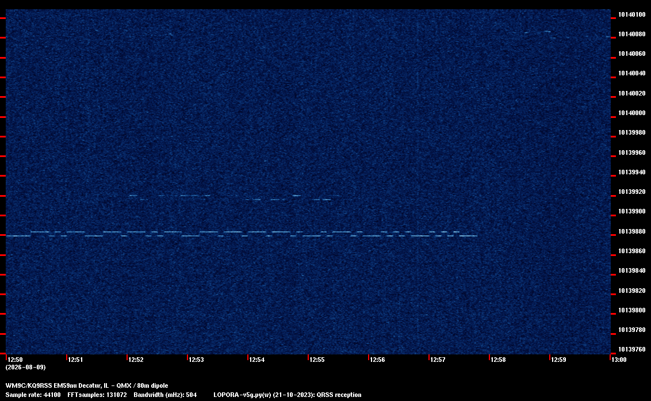Click the 10140000 frequency label
This screenshot has width=651, height=401.
[632, 113]
